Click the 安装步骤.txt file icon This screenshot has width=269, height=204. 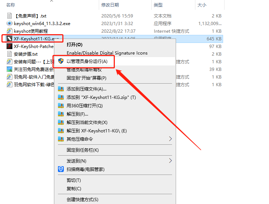click(9, 54)
